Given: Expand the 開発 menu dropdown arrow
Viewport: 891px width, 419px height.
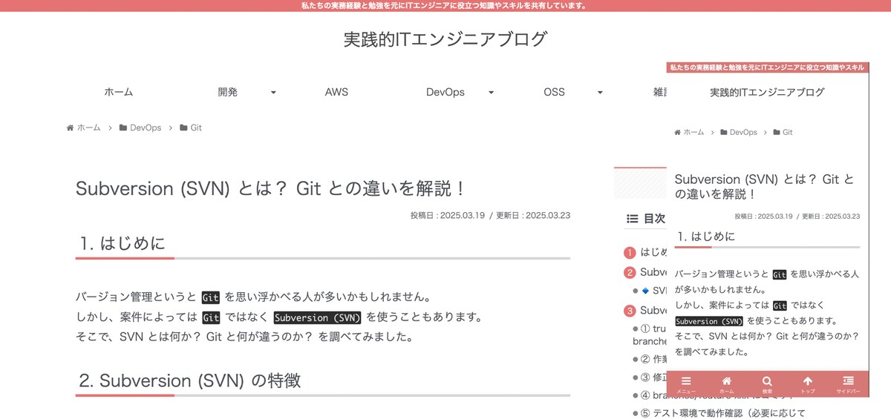Looking at the screenshot, I should pos(273,93).
